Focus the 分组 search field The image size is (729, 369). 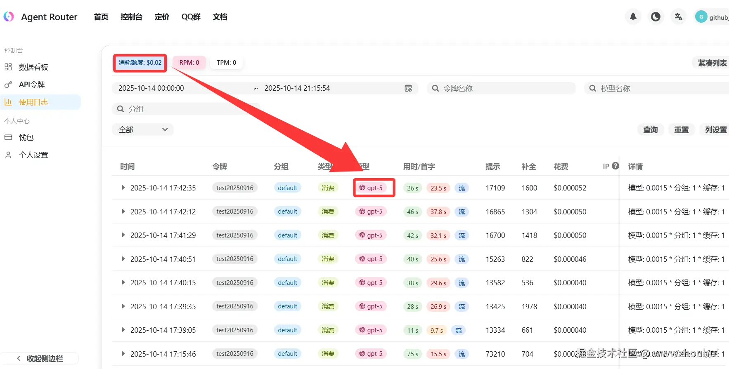click(186, 109)
